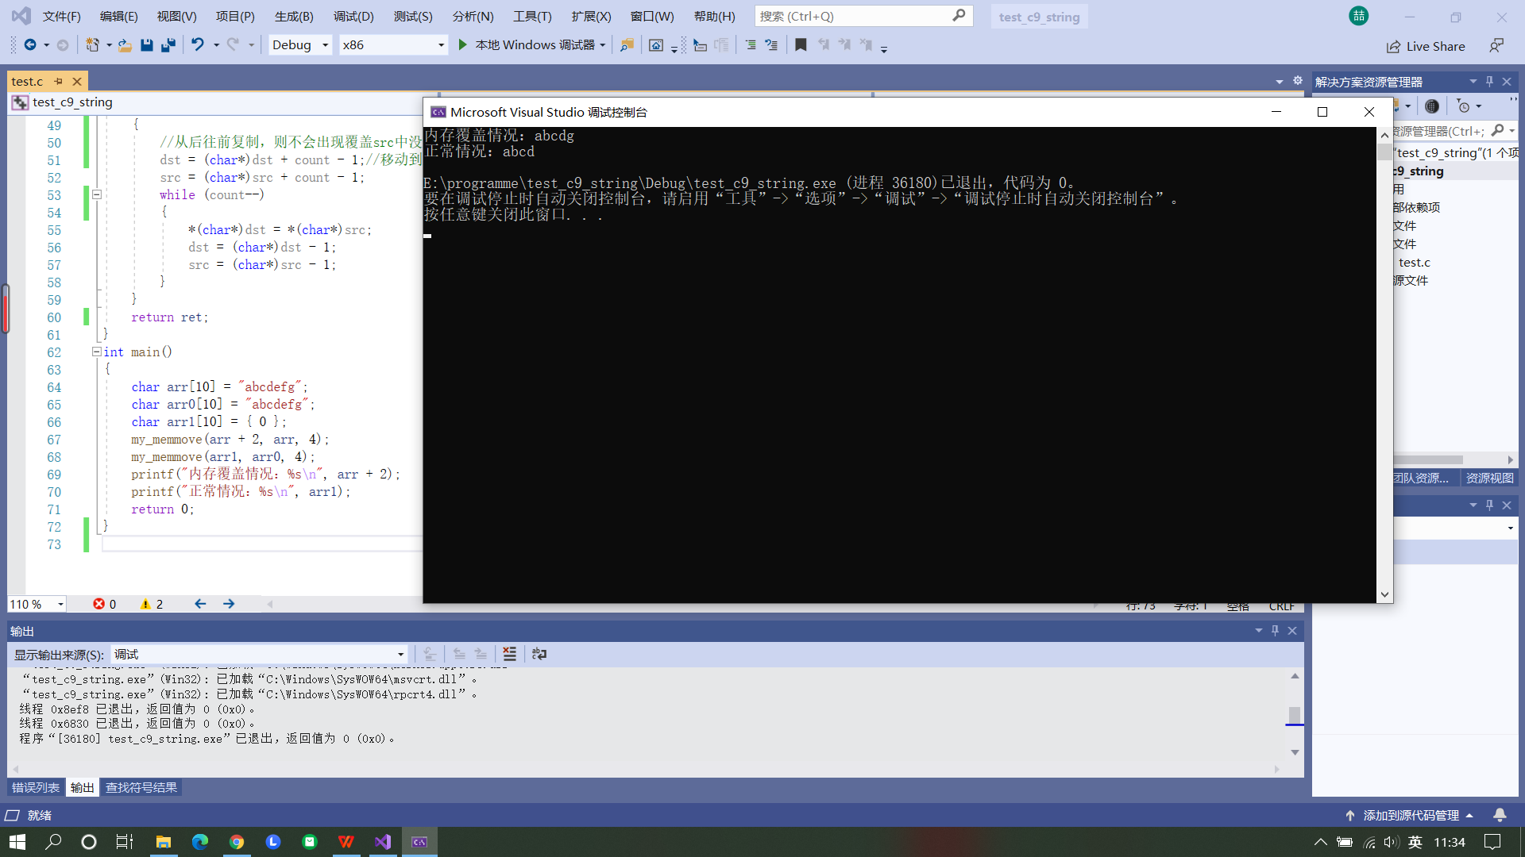Open the 调试(D) menu
This screenshot has width=1525, height=857.
(x=353, y=16)
